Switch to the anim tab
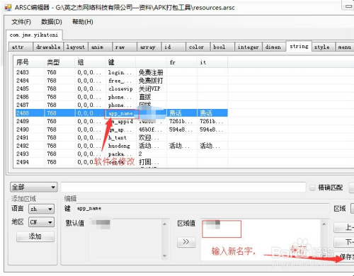 pyautogui.click(x=100, y=47)
